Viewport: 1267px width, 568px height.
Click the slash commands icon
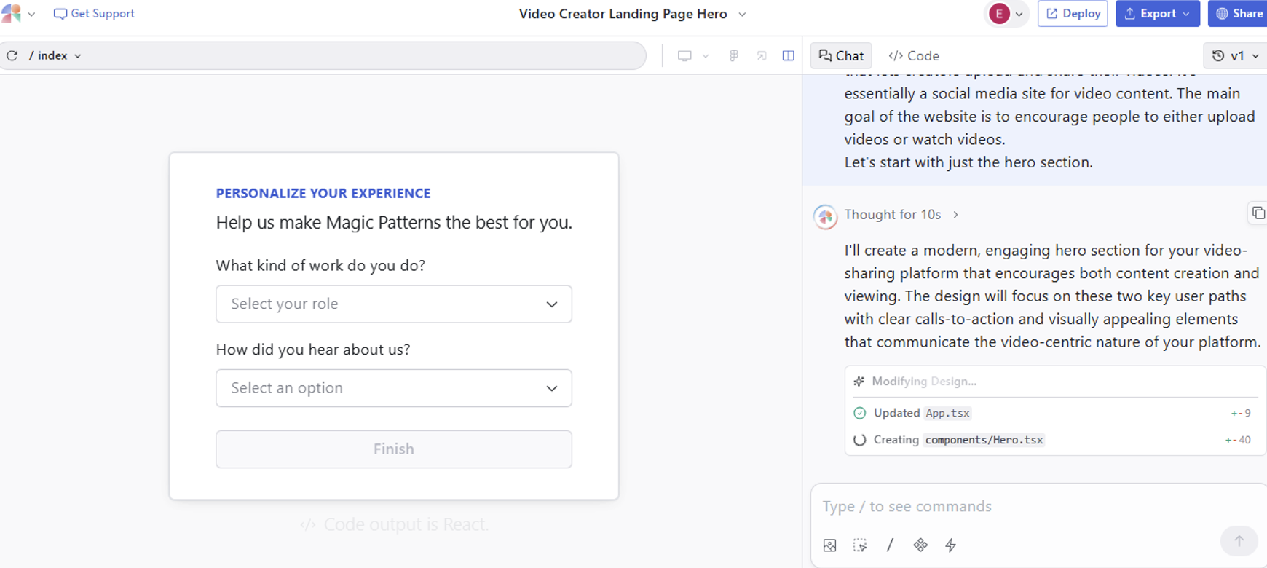tap(890, 545)
